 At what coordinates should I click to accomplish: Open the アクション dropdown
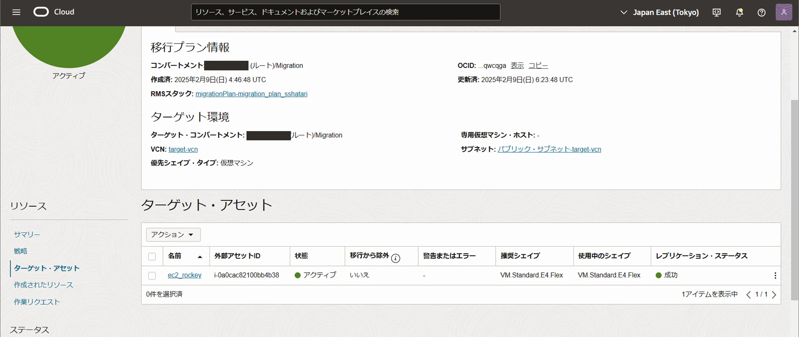point(173,235)
